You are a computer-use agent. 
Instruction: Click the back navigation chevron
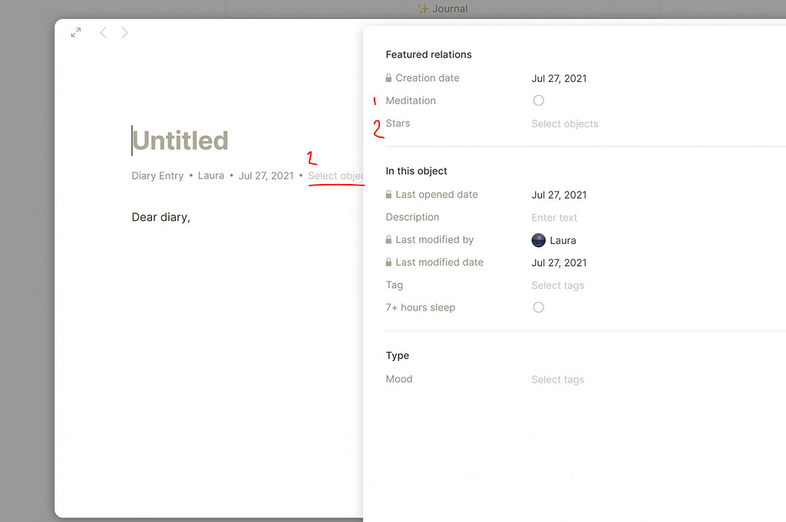click(x=104, y=32)
